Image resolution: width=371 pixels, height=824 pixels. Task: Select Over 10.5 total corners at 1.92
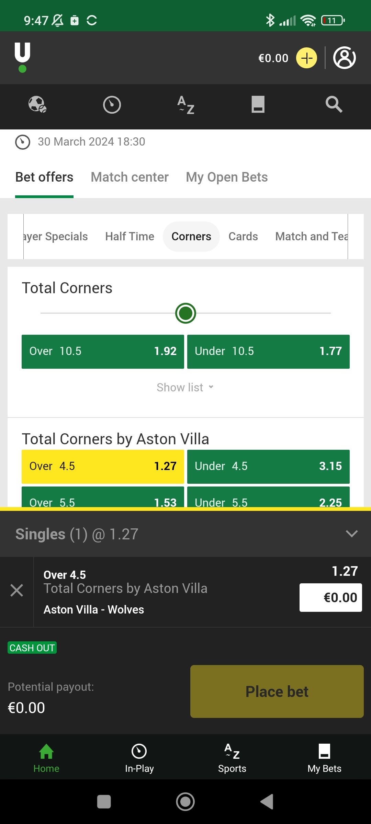pos(103,352)
